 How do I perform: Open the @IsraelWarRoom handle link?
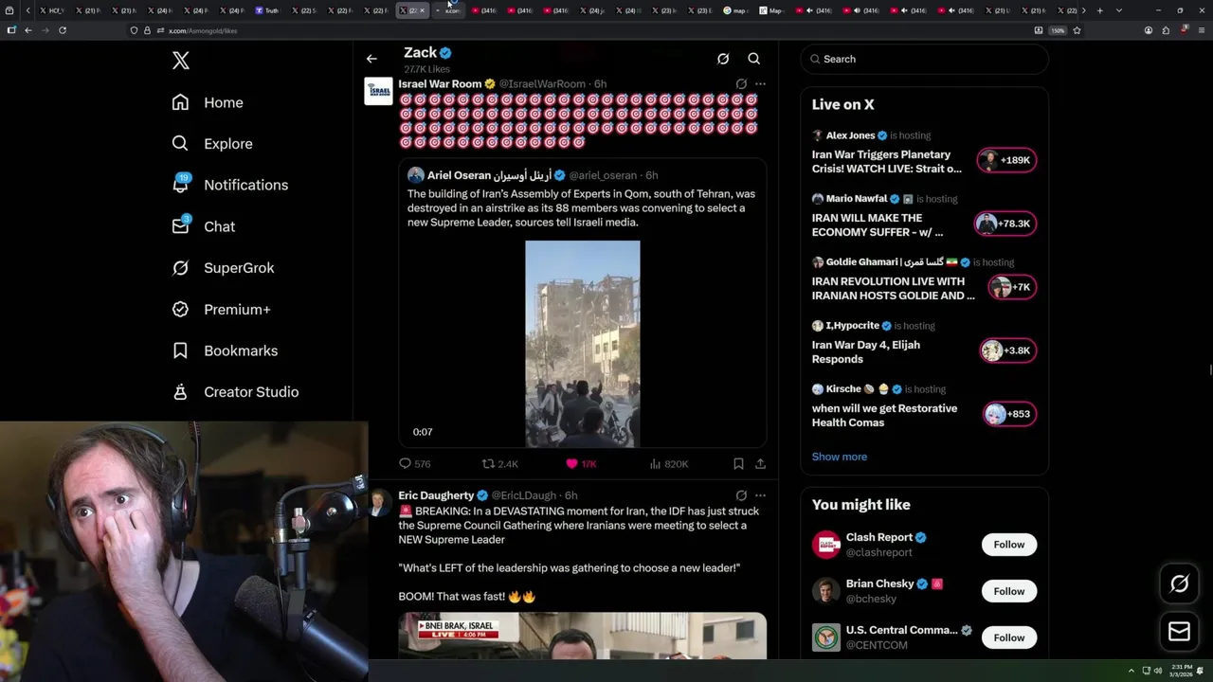click(542, 84)
